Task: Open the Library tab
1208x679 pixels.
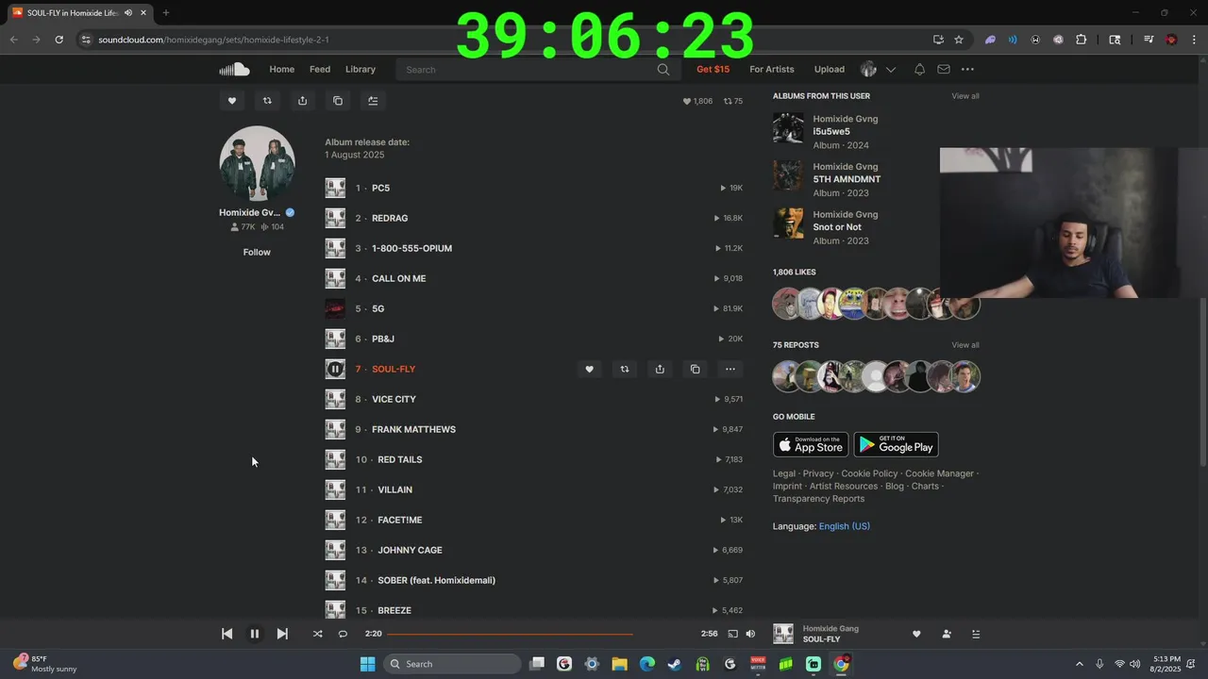Action: (361, 69)
